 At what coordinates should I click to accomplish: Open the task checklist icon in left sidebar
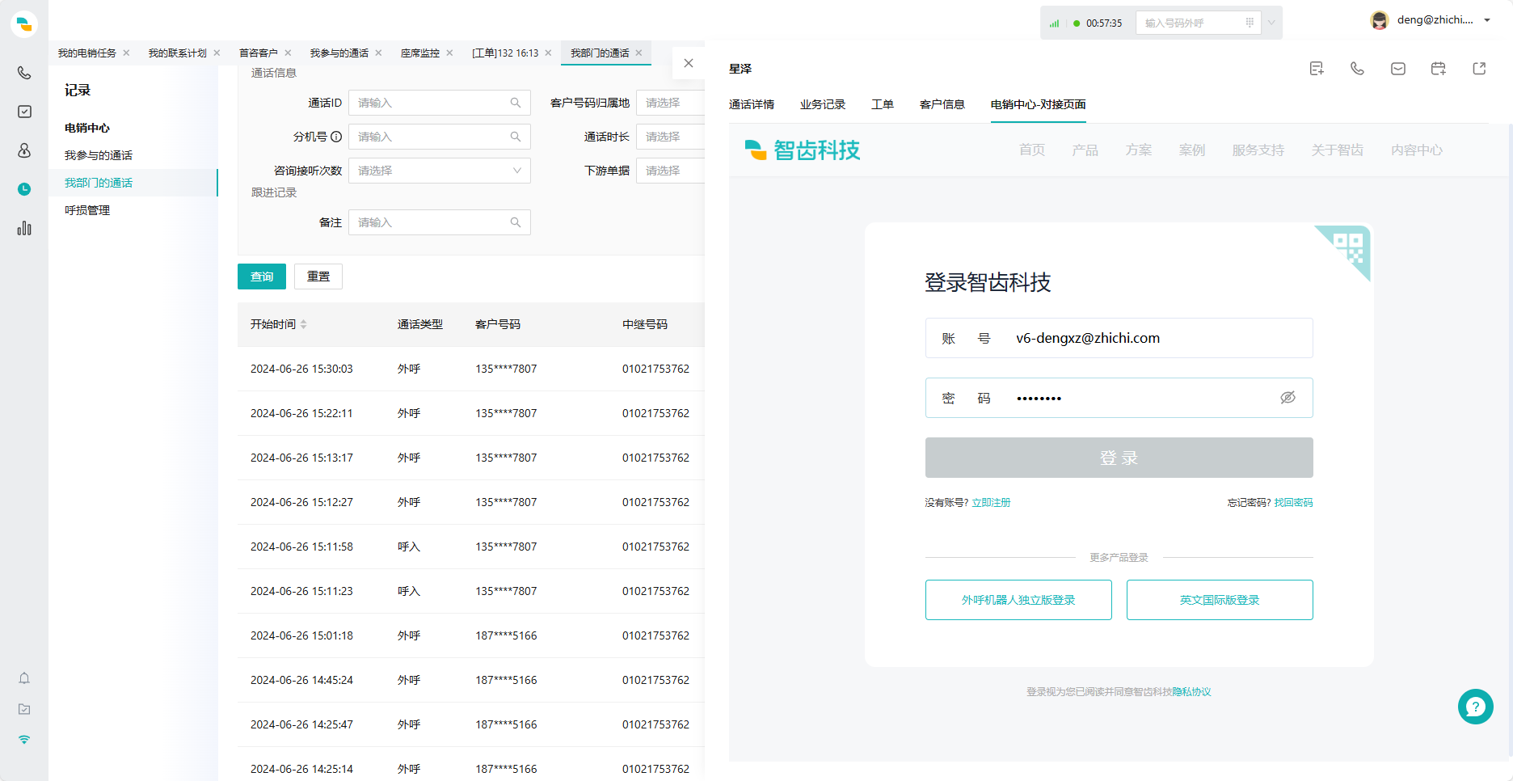(x=24, y=112)
